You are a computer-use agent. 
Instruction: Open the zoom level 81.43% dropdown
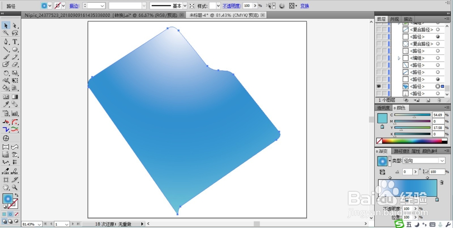point(39,224)
